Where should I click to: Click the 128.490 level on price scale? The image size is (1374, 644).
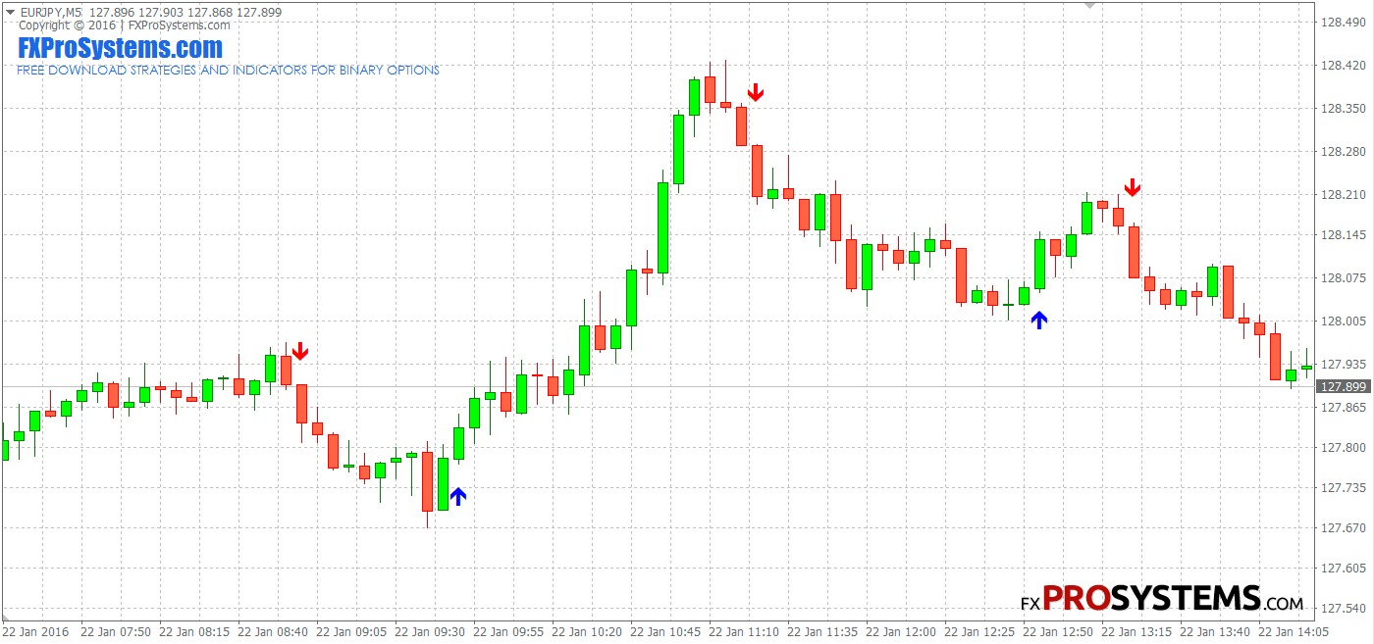click(1344, 24)
